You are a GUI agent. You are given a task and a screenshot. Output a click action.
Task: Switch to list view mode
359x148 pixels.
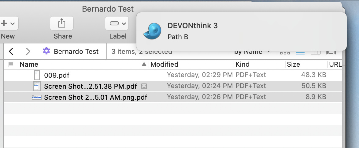click(x=300, y=52)
